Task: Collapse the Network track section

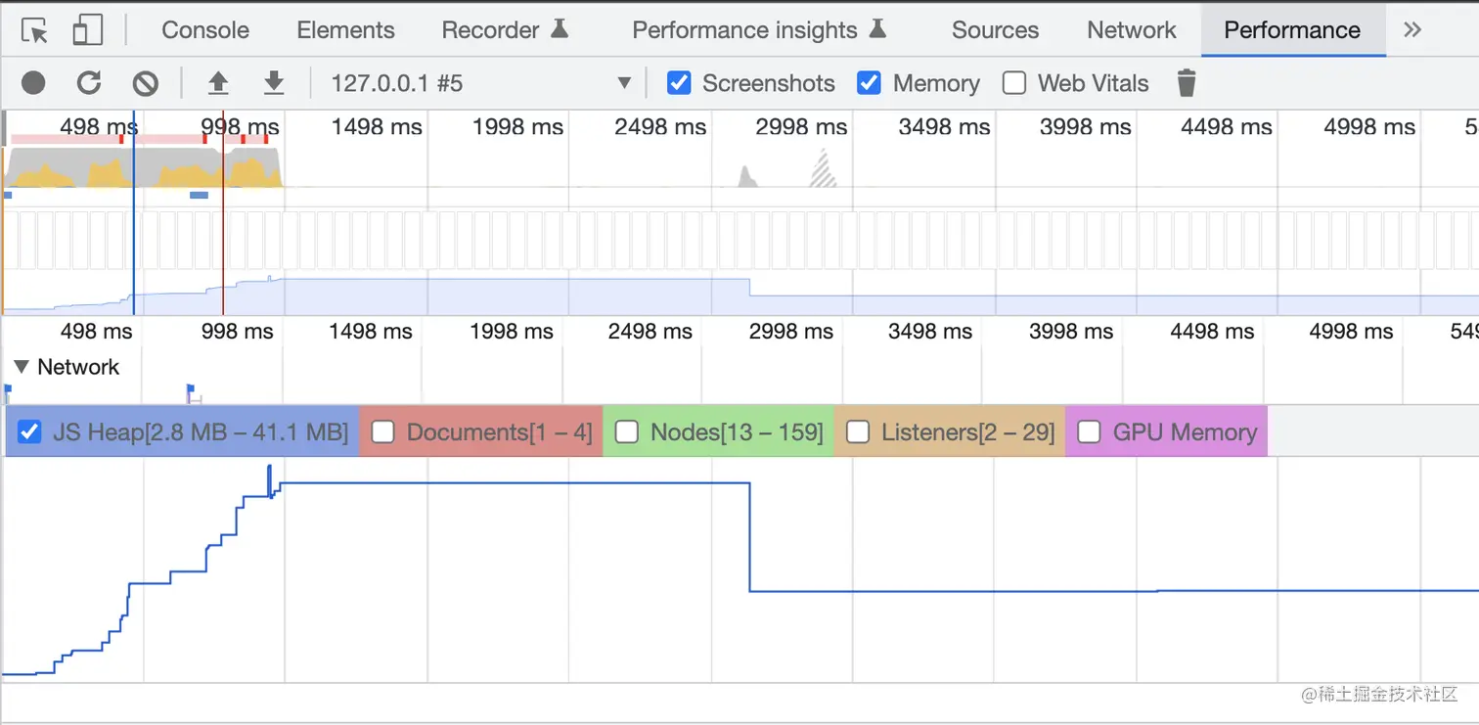Action: pos(21,367)
